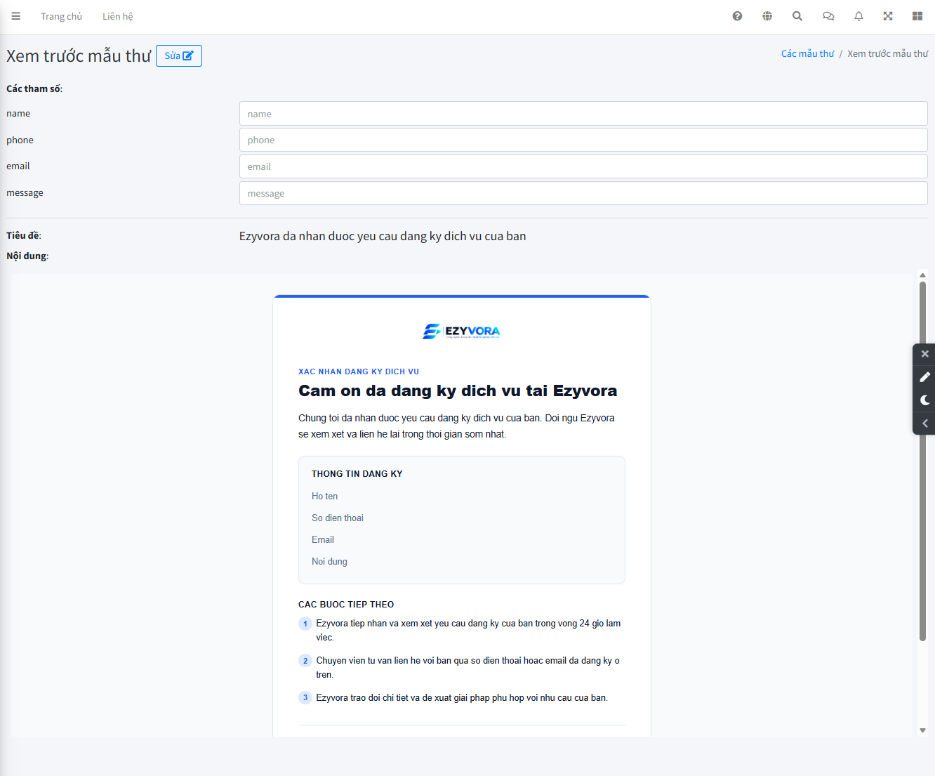
Task: Toggle fullscreen with expand arrows icon
Action: pyautogui.click(x=888, y=16)
